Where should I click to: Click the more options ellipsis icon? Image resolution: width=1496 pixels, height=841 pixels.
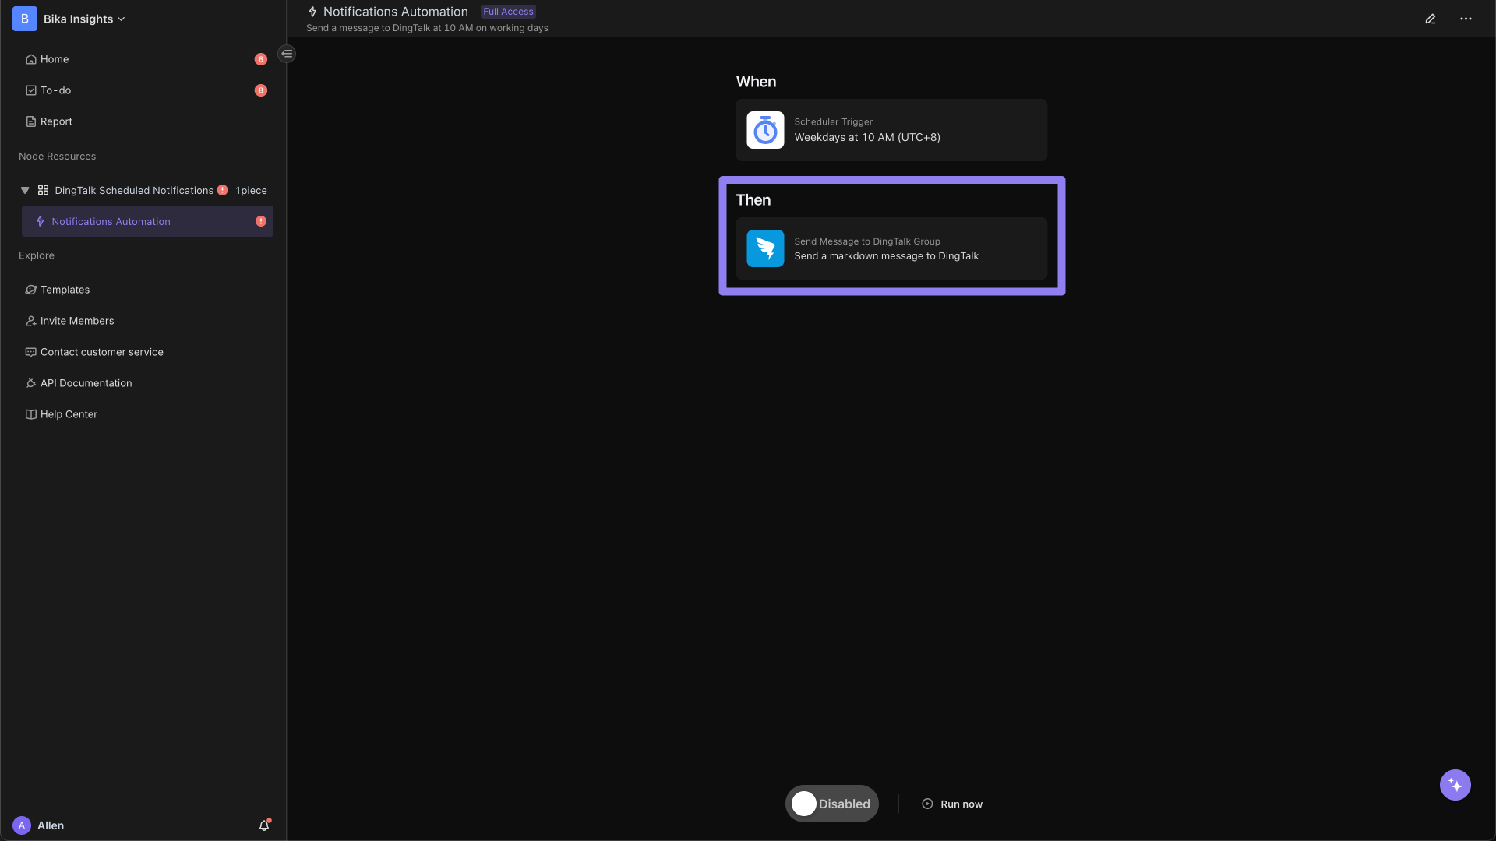1466,17
